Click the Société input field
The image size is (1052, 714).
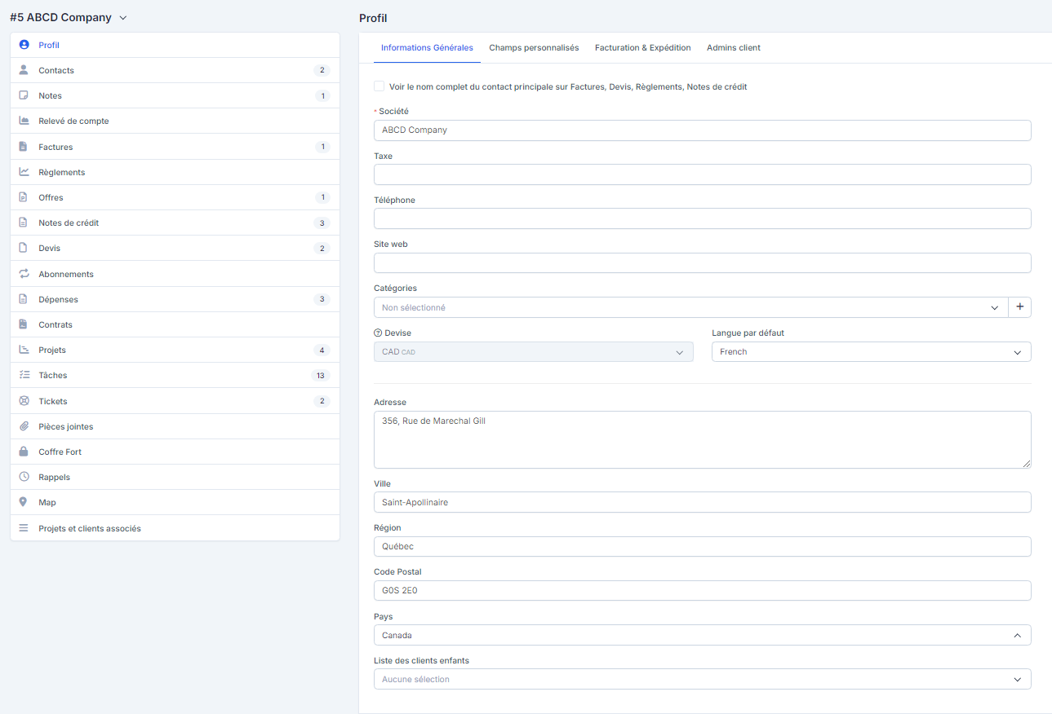point(703,130)
